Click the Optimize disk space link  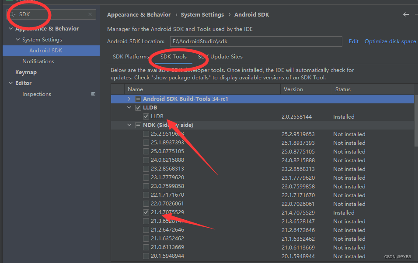[x=390, y=41]
